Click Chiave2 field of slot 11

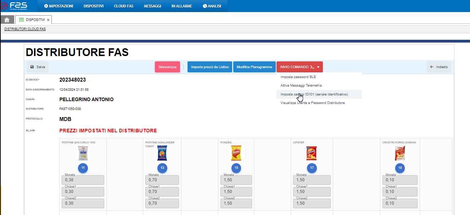tap(83, 203)
